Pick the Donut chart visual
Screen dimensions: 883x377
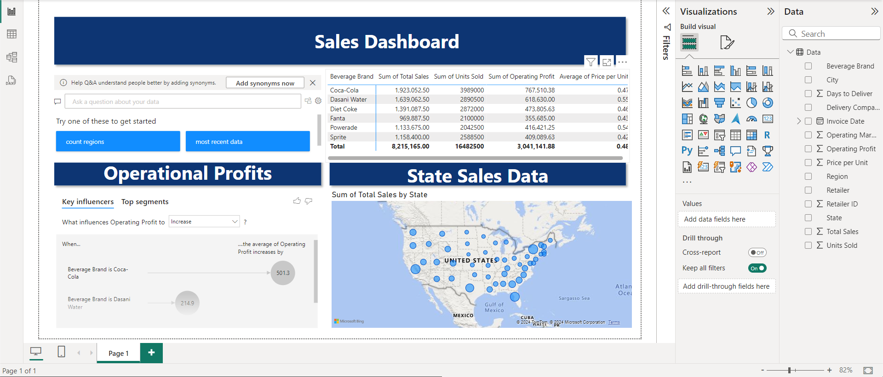coord(768,103)
